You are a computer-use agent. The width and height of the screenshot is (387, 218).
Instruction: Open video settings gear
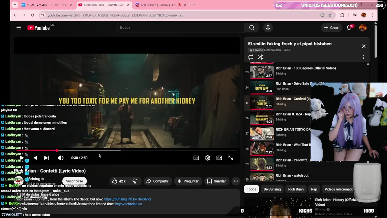point(208,158)
